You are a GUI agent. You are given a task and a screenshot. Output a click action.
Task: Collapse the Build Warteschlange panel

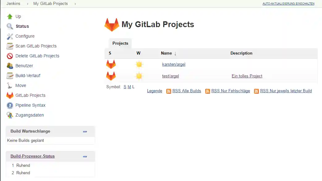[x=85, y=132]
